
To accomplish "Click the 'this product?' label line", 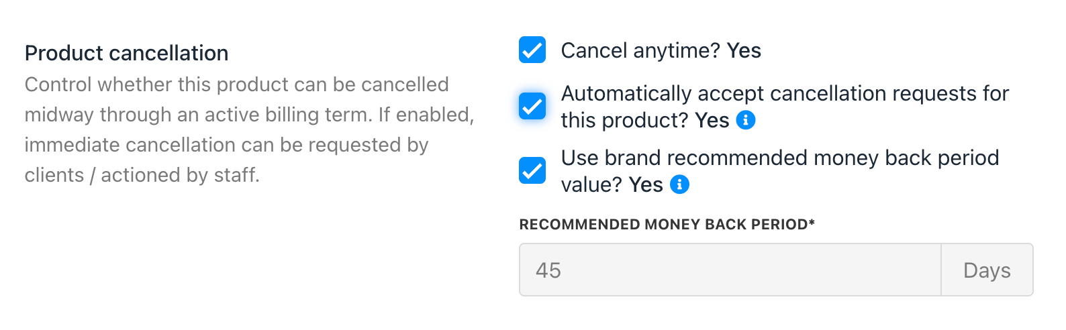I will click(624, 120).
